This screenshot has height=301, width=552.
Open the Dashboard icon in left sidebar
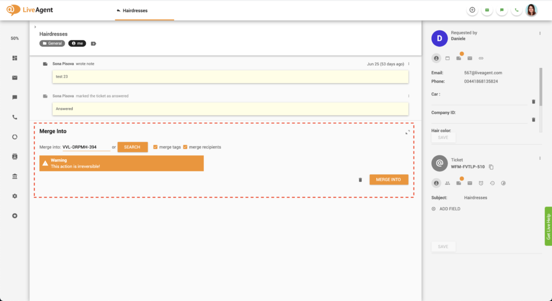15,58
